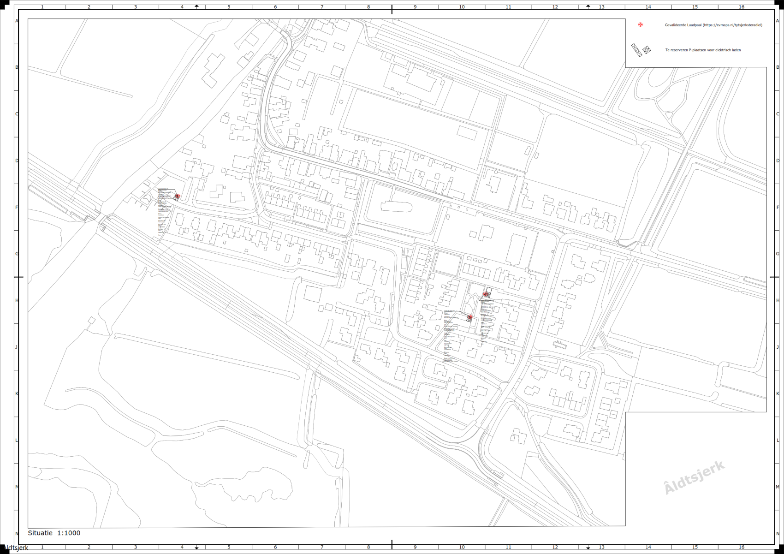Screen dimensions: 784x554
Task: Select the northern red charger marker in row H
Action: pyautogui.click(x=486, y=294)
